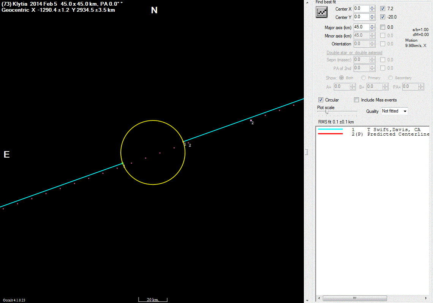Toggle the Orientation fit checkbox
433x303 pixels.
coord(382,44)
